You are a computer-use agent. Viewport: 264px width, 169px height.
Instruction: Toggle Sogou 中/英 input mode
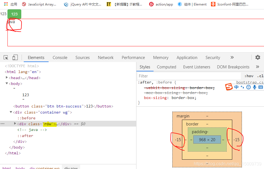tap(236, 87)
